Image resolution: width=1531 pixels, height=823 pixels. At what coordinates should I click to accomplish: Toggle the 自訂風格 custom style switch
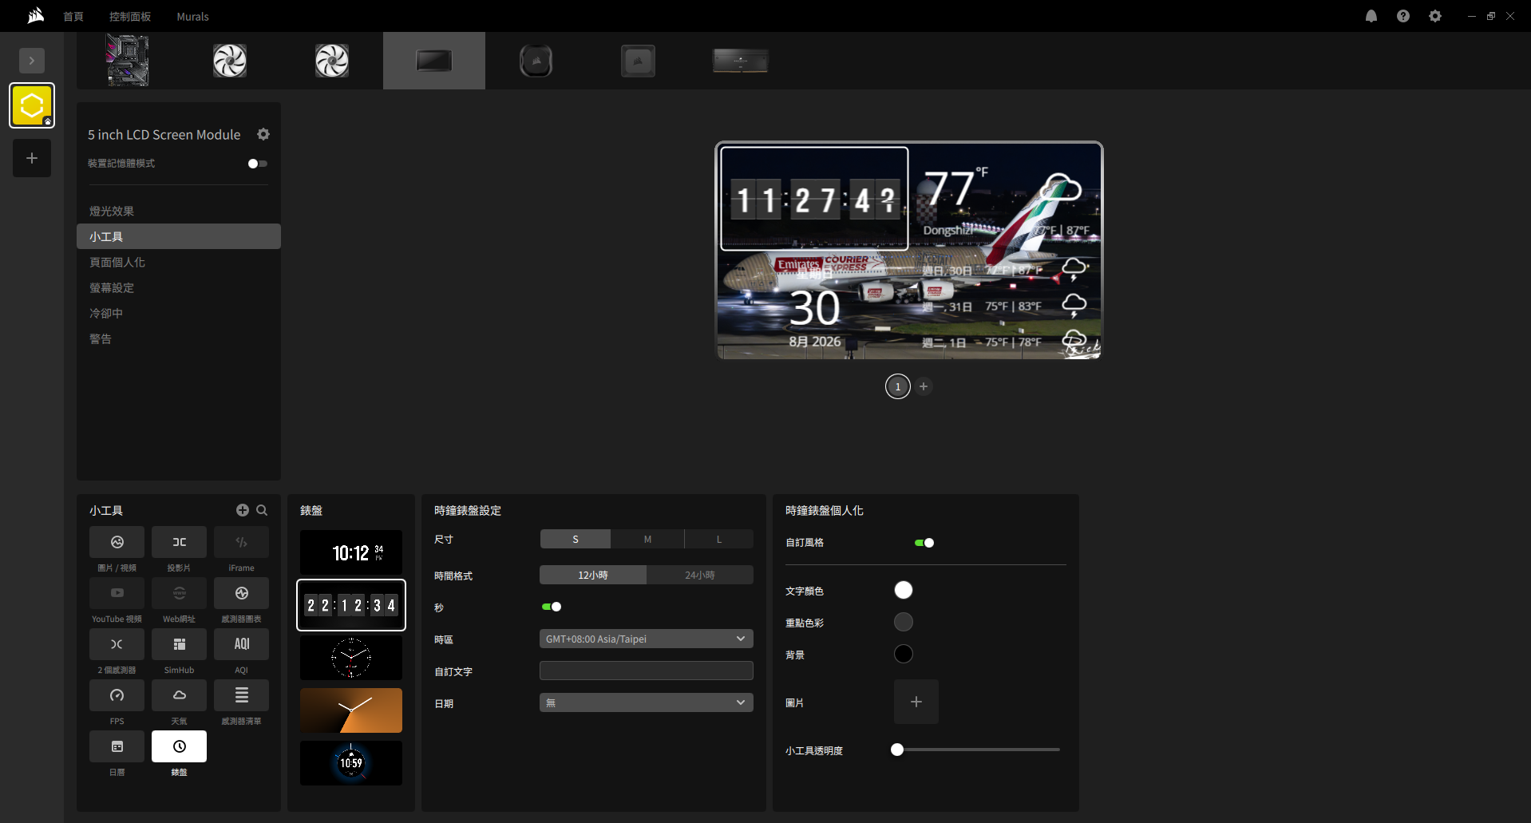tap(924, 543)
